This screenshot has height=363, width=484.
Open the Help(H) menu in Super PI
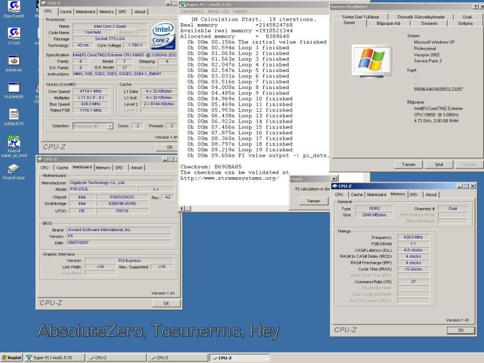click(240, 11)
